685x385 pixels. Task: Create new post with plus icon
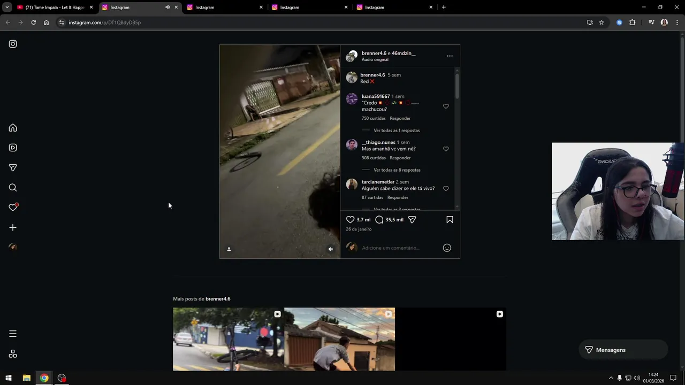click(13, 227)
